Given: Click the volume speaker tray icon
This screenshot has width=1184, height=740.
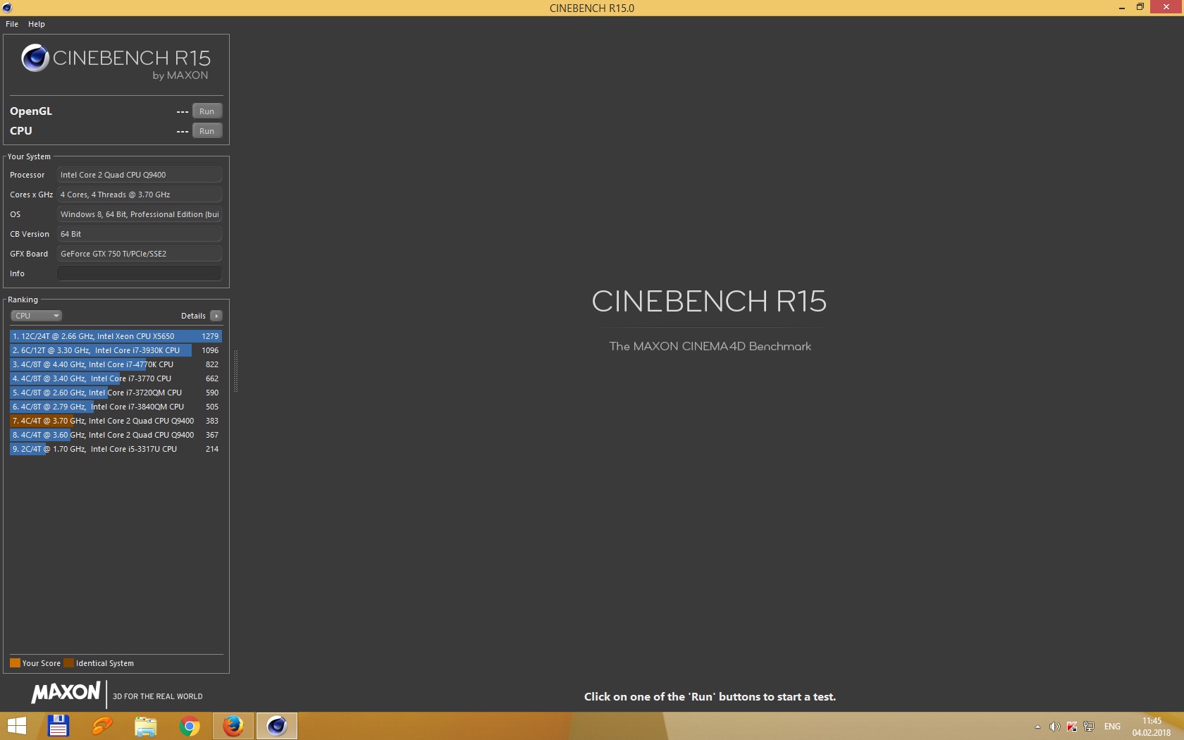Looking at the screenshot, I should [1054, 727].
